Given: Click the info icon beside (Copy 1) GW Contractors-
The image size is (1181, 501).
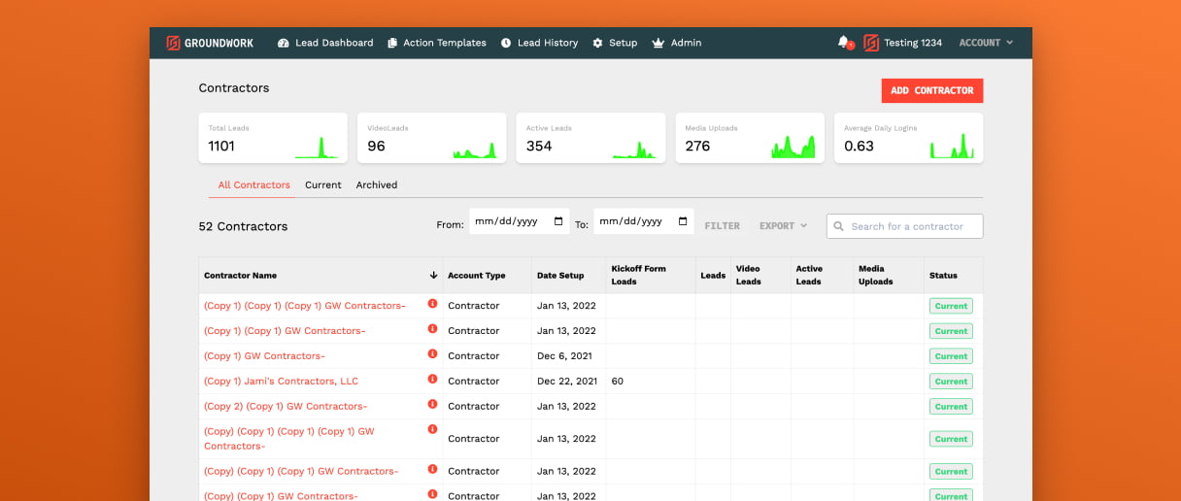Looking at the screenshot, I should (x=432, y=354).
